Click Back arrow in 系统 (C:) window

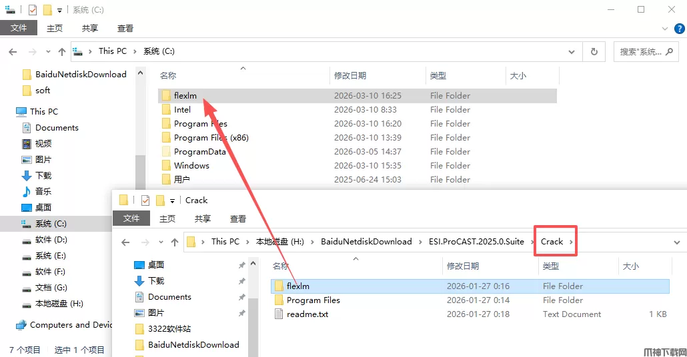[x=13, y=52]
